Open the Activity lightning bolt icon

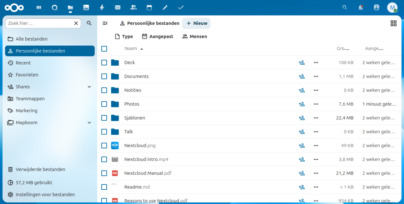coord(102,7)
